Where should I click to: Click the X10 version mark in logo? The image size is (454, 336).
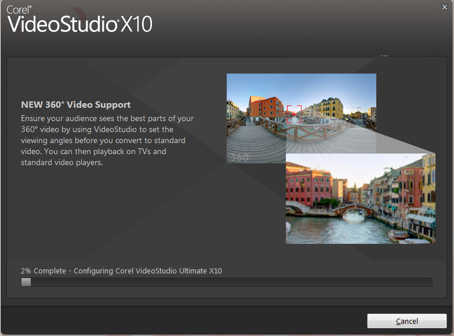[137, 24]
